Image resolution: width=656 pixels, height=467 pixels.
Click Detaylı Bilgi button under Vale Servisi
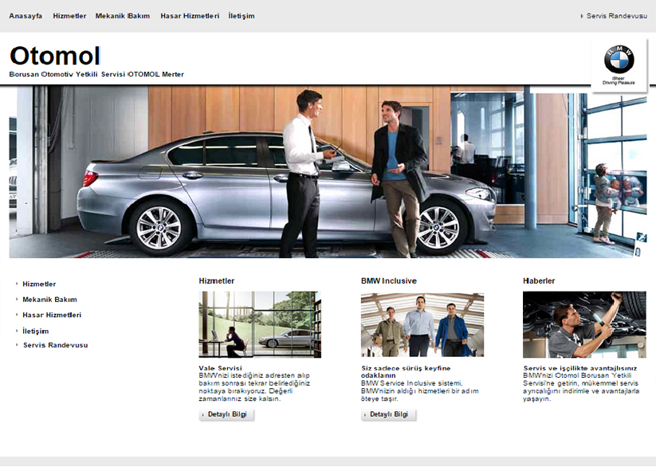coord(226,414)
